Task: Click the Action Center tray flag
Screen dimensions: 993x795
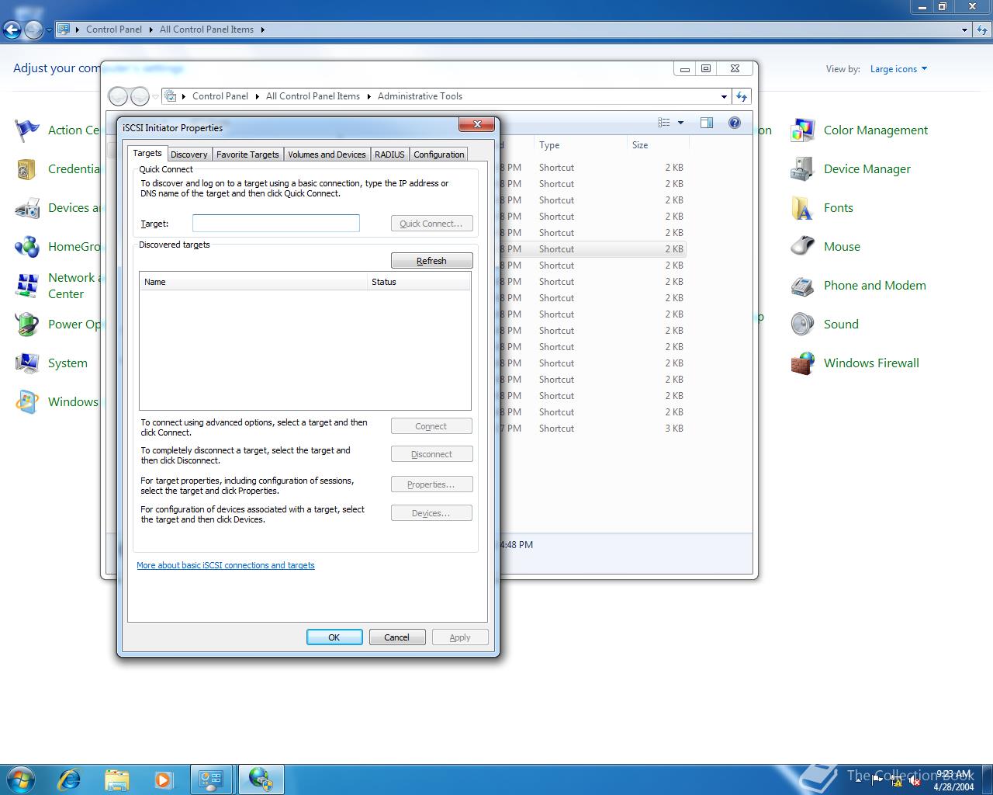Action: [878, 781]
